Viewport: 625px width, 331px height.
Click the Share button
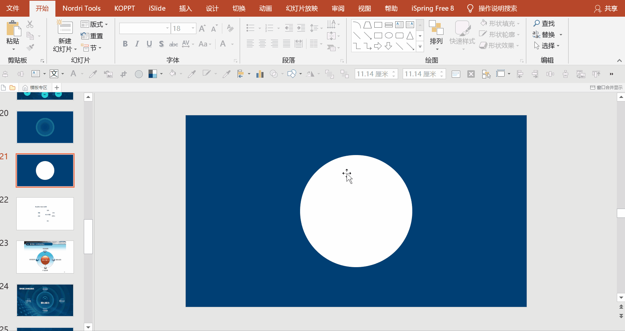(606, 9)
